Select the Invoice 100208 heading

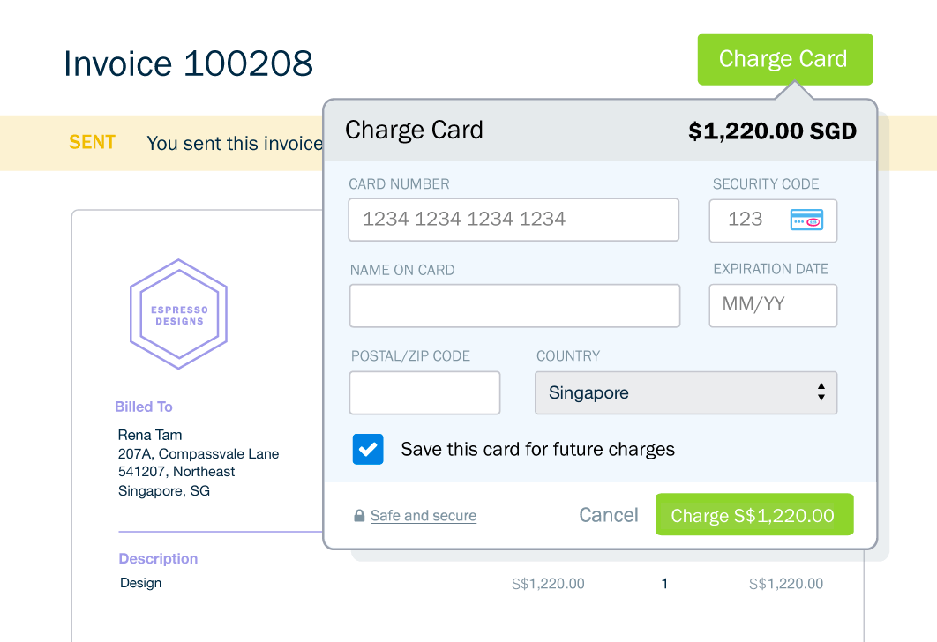click(188, 63)
